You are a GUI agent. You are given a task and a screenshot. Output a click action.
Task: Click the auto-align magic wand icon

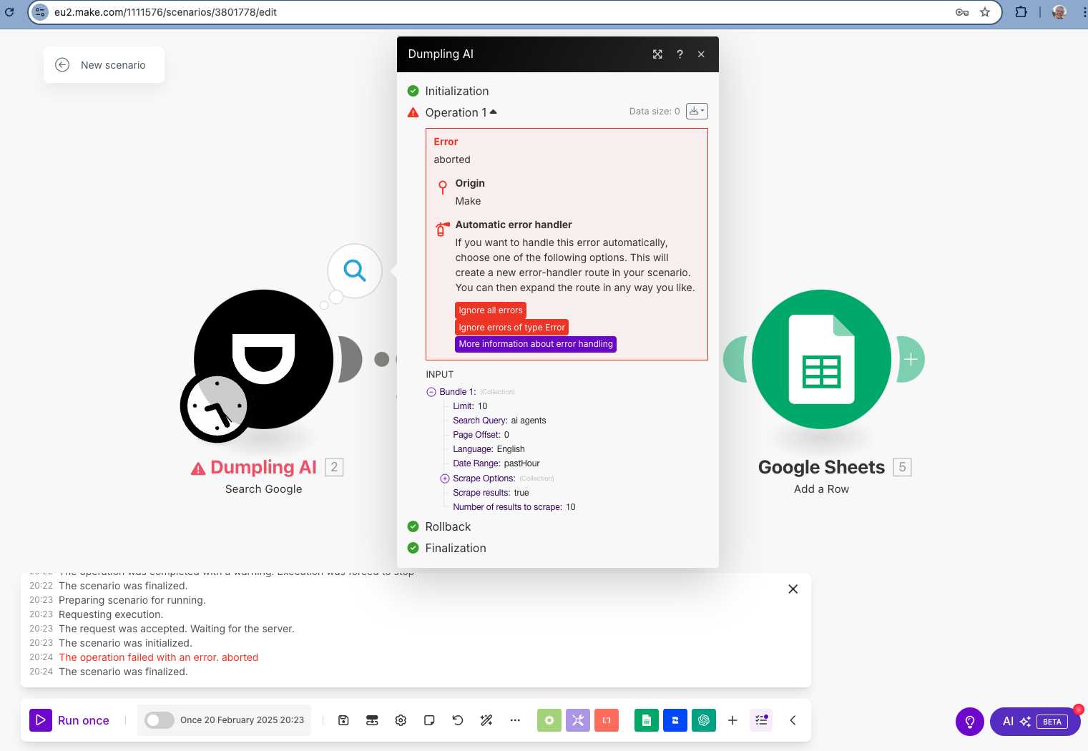tap(486, 720)
